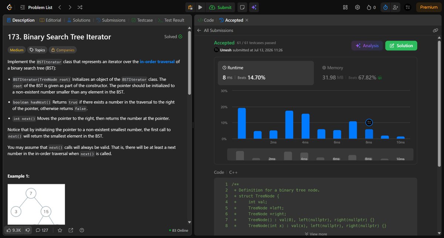Switch to the Description tab

pos(21,20)
